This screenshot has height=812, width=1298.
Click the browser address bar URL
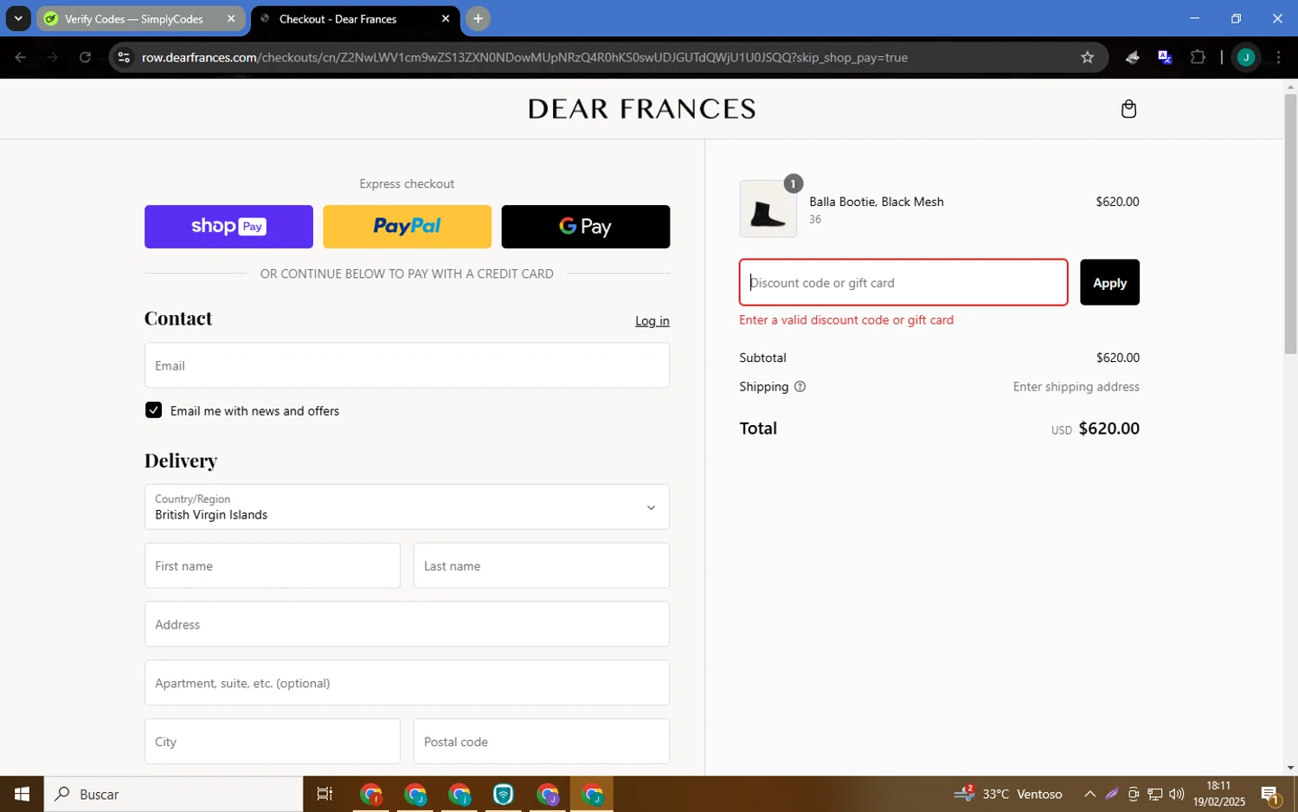tap(524, 57)
